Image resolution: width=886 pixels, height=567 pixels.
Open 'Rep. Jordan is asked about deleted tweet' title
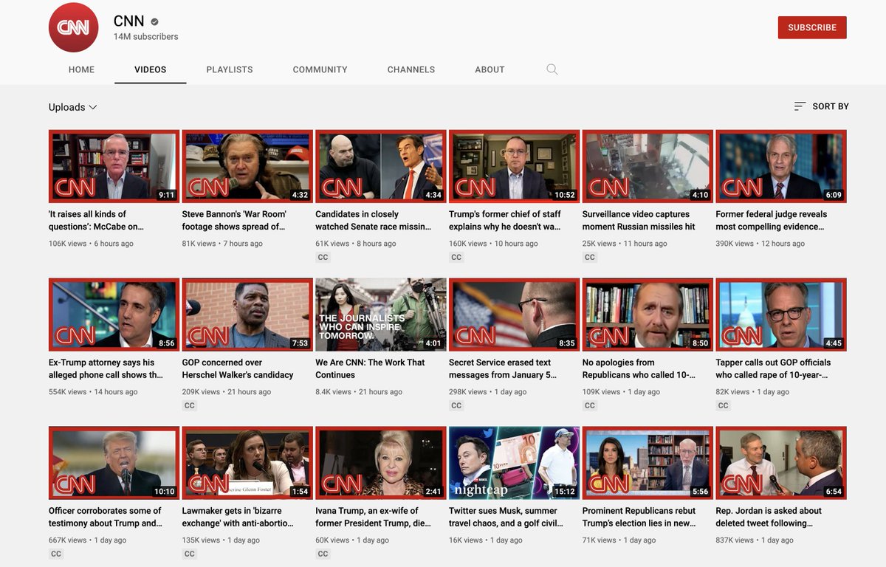(769, 517)
